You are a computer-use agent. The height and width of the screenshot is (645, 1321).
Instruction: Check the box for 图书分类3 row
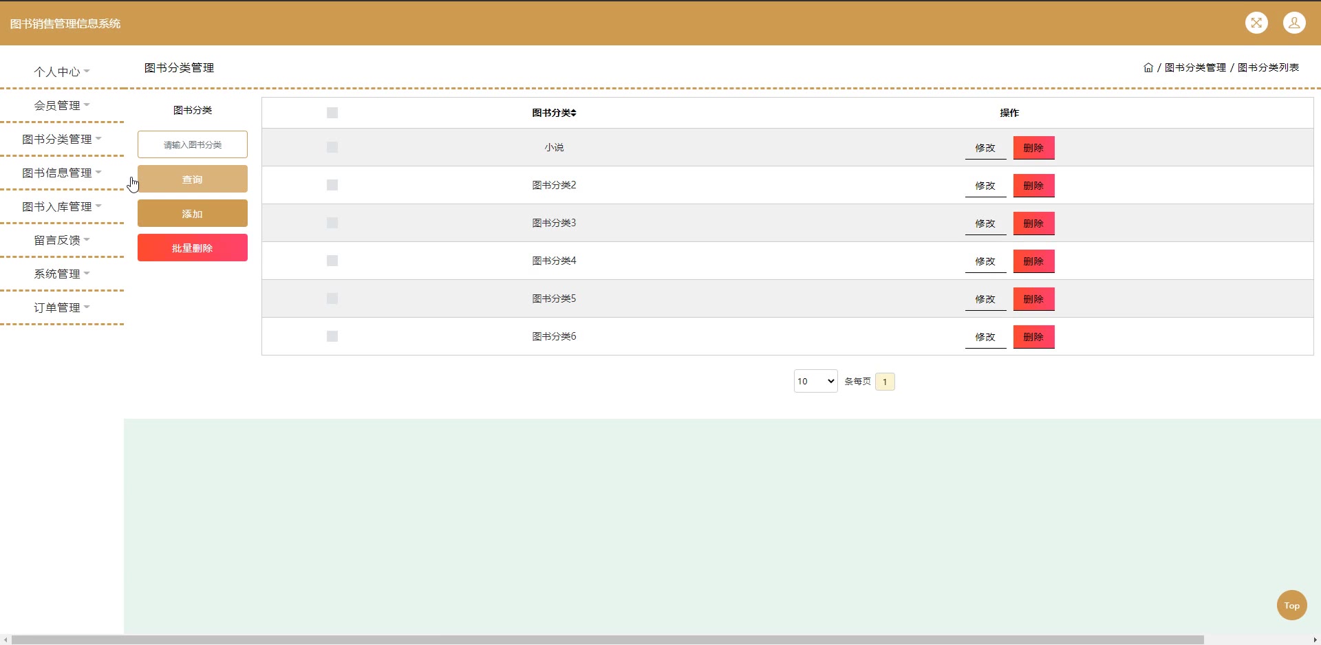pos(332,223)
